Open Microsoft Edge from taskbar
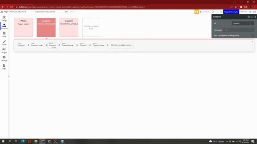The height and width of the screenshot is (144, 257). pyautogui.click(x=23, y=141)
